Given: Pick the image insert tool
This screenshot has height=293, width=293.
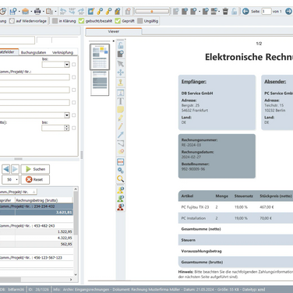Looking at the screenshot, I should tap(121, 93).
